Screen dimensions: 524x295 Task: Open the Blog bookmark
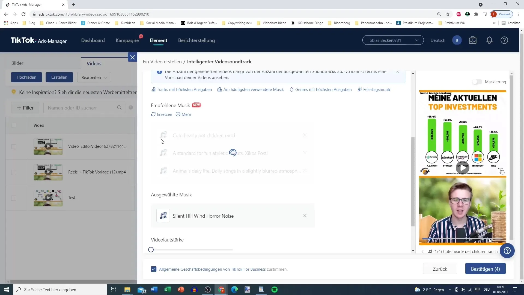(x=29, y=23)
